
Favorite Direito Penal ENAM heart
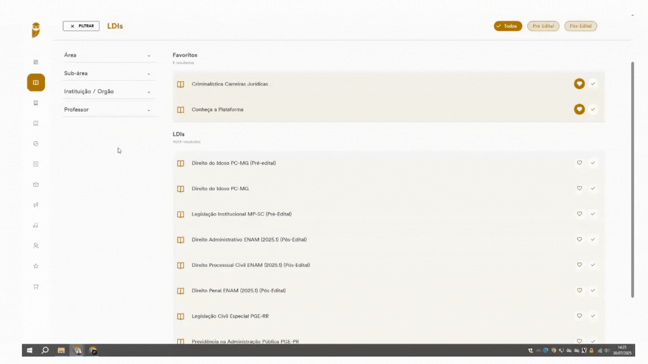pyautogui.click(x=579, y=290)
